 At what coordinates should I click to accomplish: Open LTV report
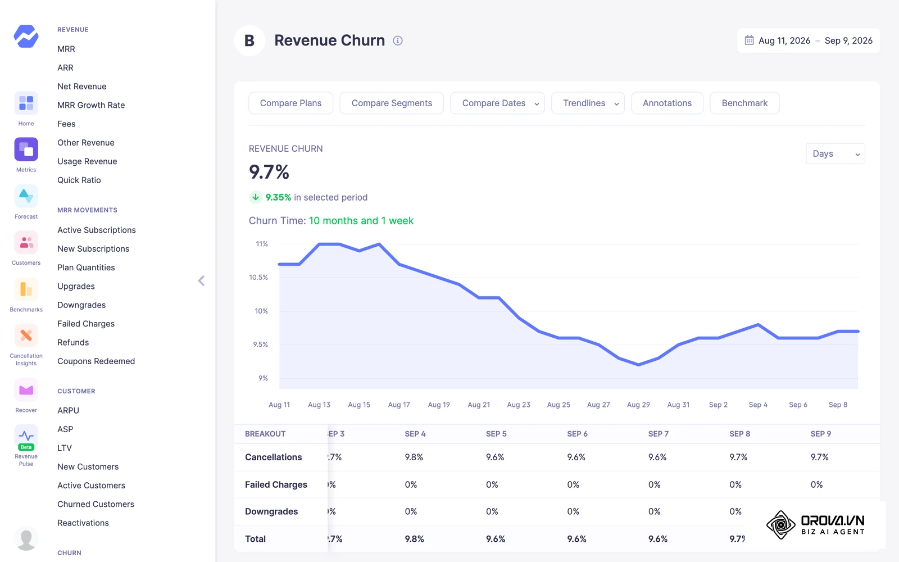click(65, 448)
